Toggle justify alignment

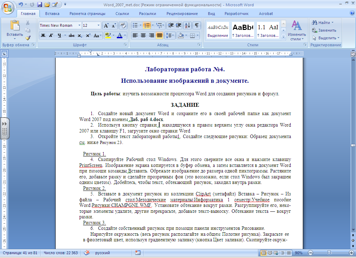159,35
